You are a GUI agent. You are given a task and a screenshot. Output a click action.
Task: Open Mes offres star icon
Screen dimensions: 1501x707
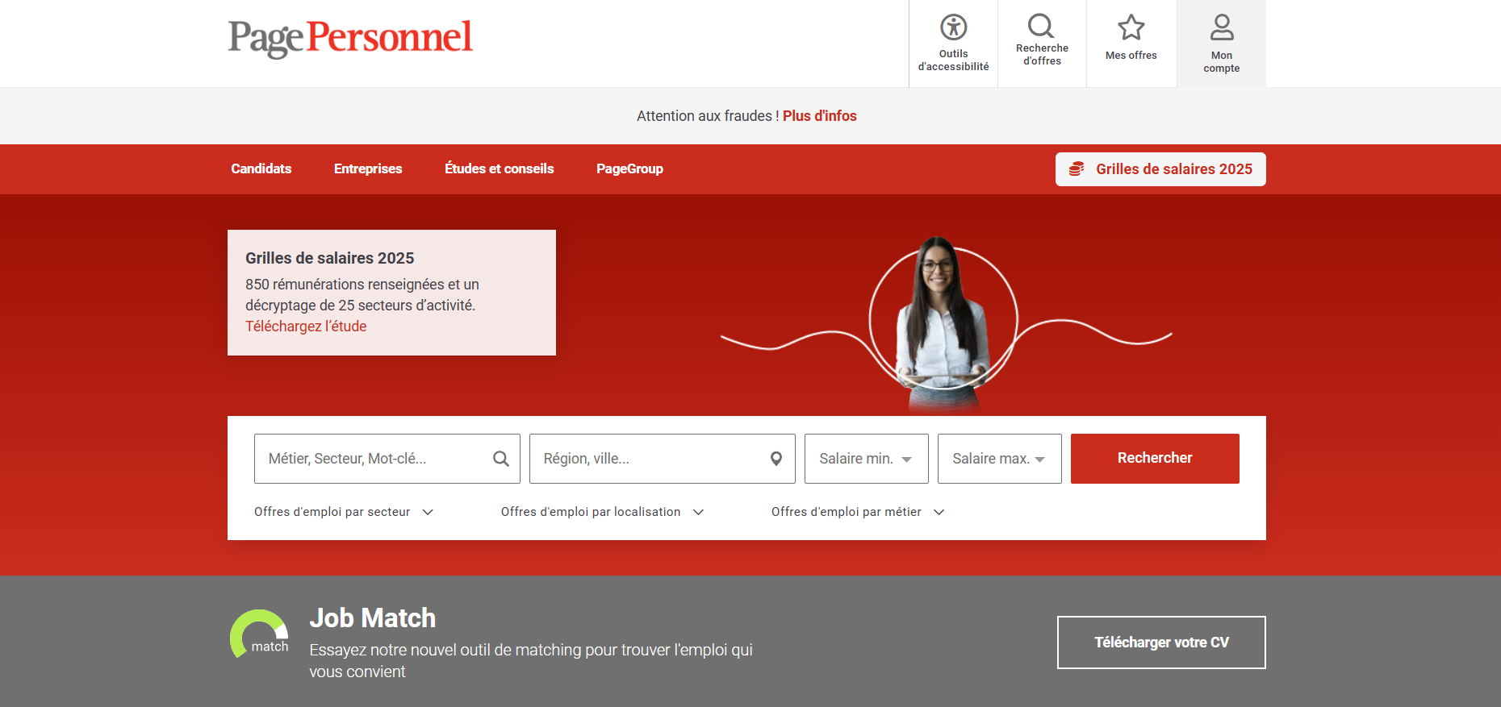pos(1131,27)
